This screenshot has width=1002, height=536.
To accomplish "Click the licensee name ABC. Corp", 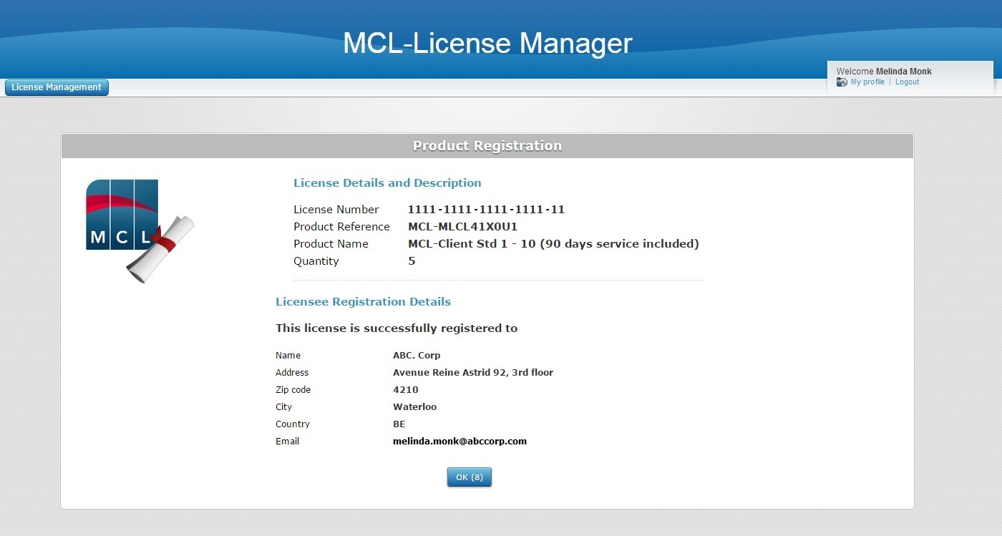I will point(417,356).
